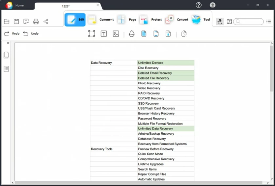Select the edit object bounding box tool
Viewport: 275px width, 186px height.
92,34
